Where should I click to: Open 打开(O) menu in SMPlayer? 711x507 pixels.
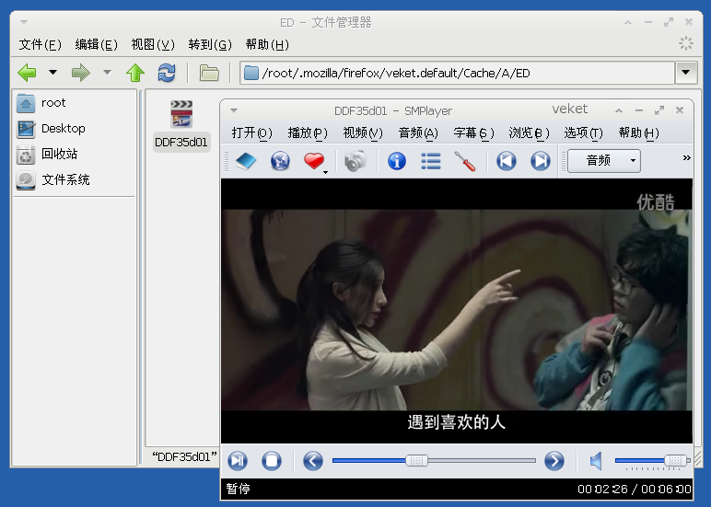tap(251, 133)
